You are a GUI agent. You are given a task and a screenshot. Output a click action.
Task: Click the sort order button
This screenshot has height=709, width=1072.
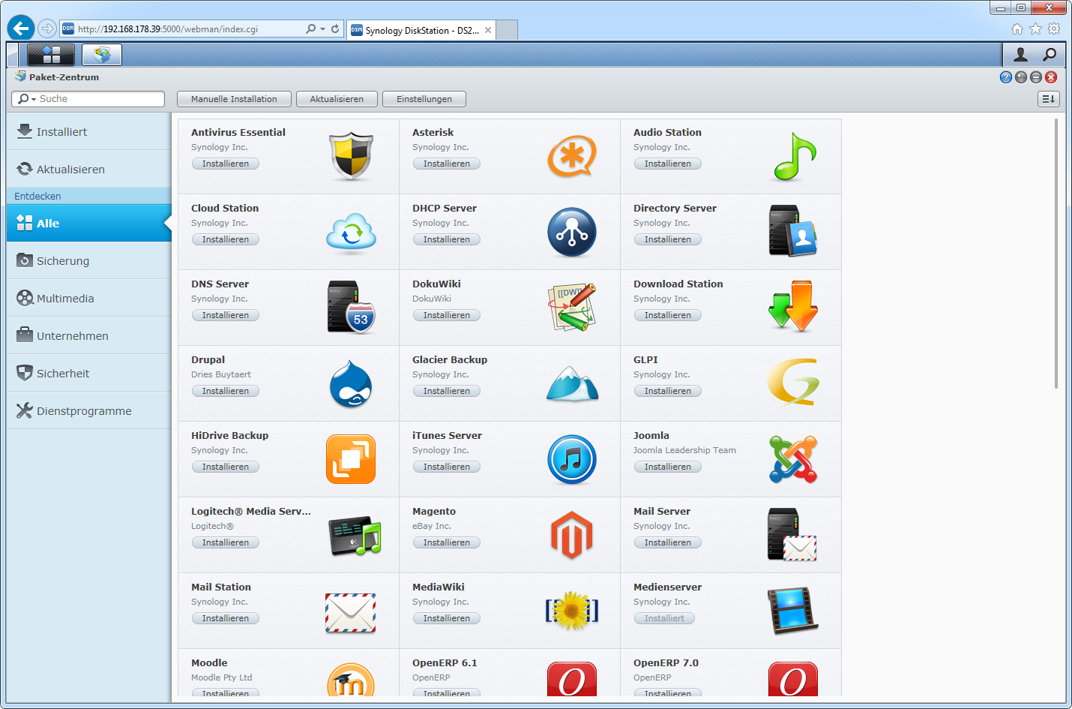point(1049,99)
